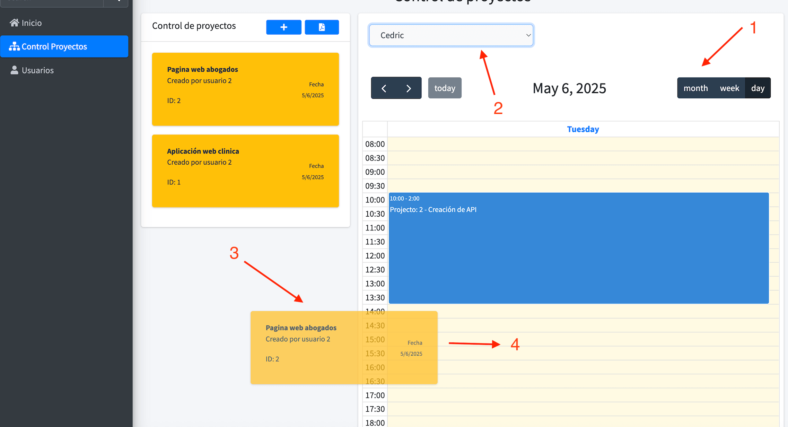Go to next day with right chevron

tap(409, 88)
